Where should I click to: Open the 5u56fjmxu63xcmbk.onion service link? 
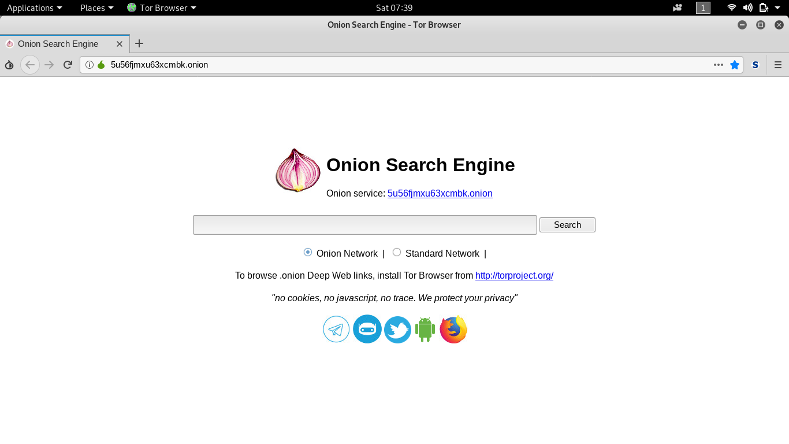click(440, 193)
